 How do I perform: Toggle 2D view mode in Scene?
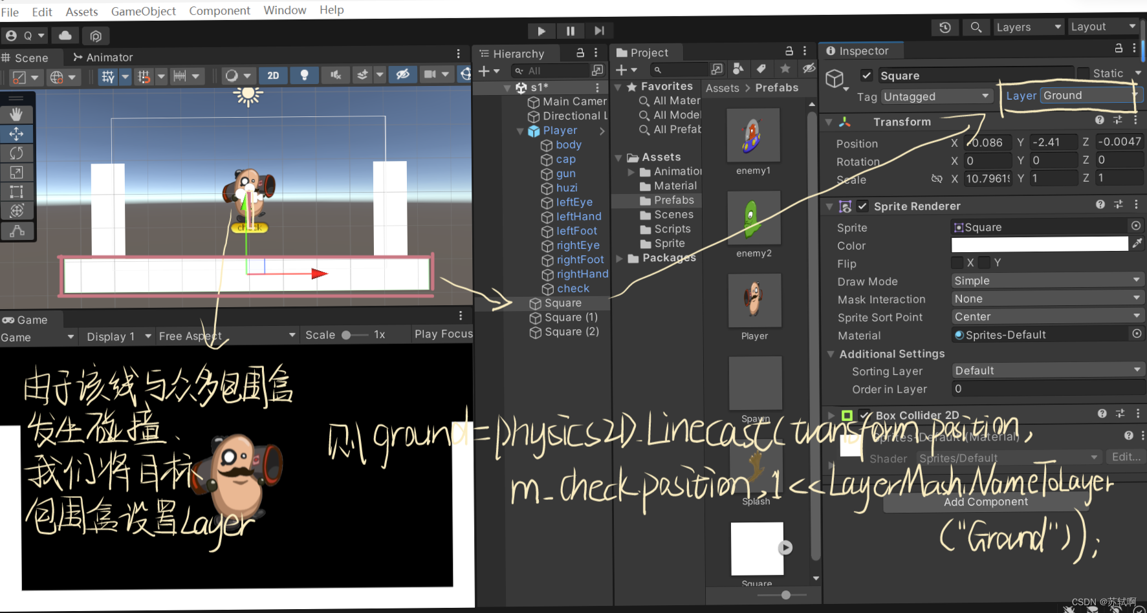(x=273, y=76)
